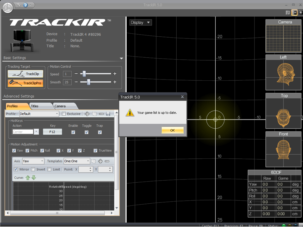303x227 pixels.
Task: Toggle the Y axis motion checkbox
Action: 69,150
